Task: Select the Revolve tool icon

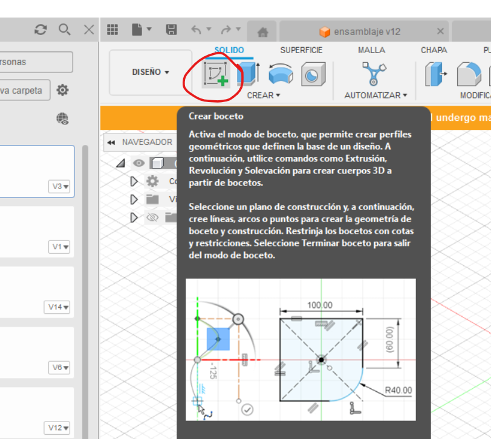Action: [x=281, y=74]
